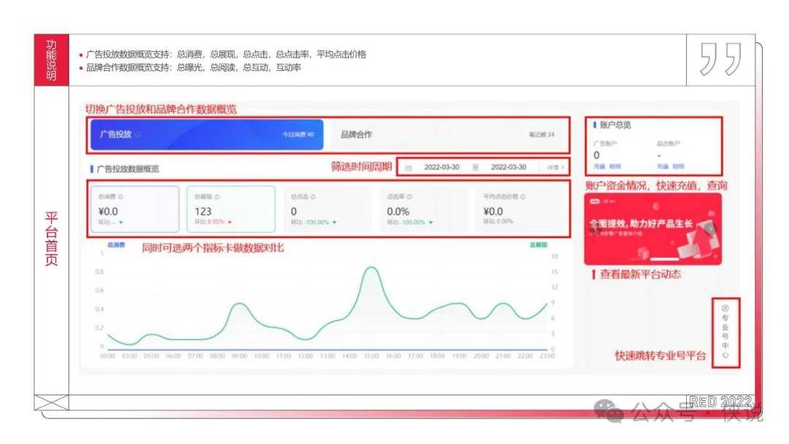Click the info icon beside 广告投放
This screenshot has height=444, width=789.
(138, 134)
